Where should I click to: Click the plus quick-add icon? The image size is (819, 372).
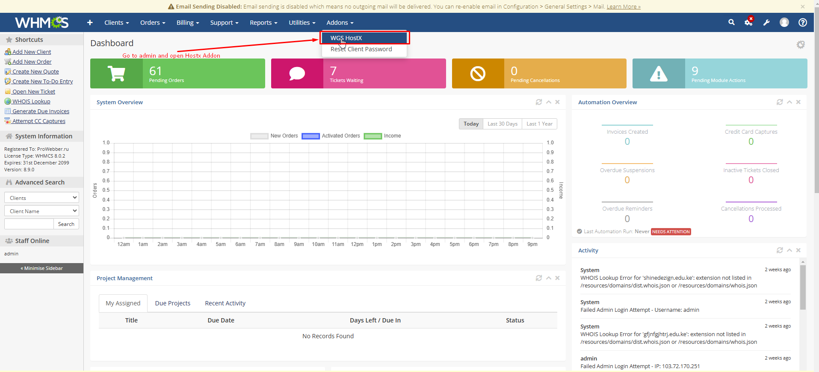(90, 23)
